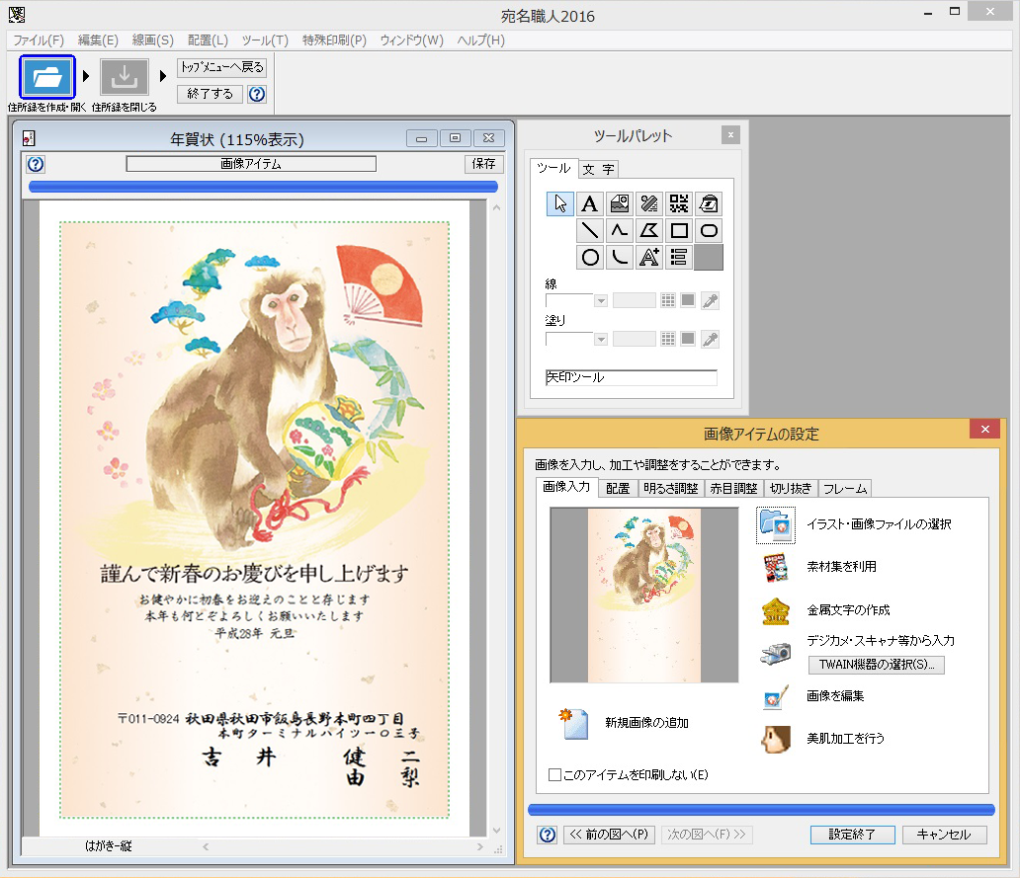Open the pattern grid in the 塗り row
Screen dimensions: 1020x878
coord(668,339)
